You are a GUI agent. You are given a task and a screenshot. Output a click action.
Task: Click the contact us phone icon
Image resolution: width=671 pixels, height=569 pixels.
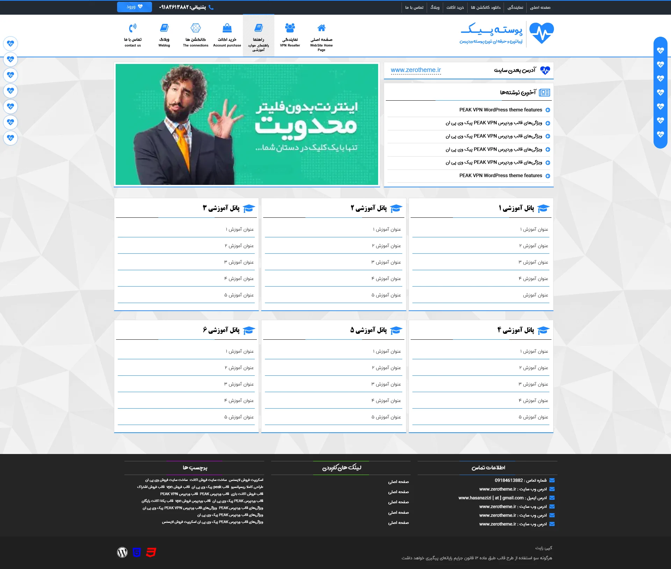tap(133, 28)
